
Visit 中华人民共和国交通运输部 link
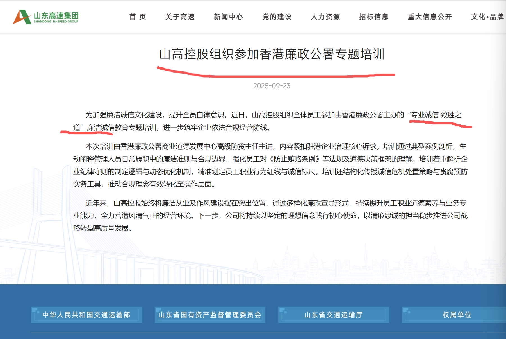pos(86,315)
